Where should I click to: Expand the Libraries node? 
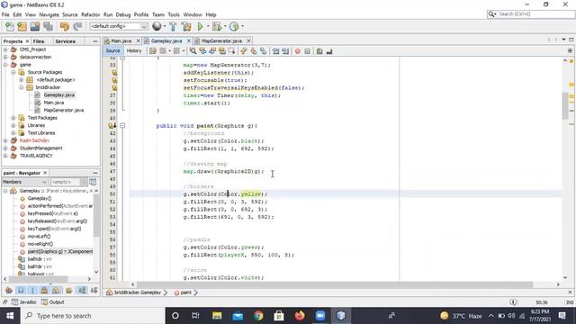13,125
